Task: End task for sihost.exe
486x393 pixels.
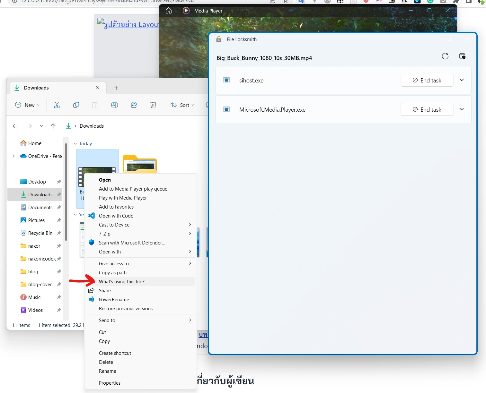Action: (427, 80)
